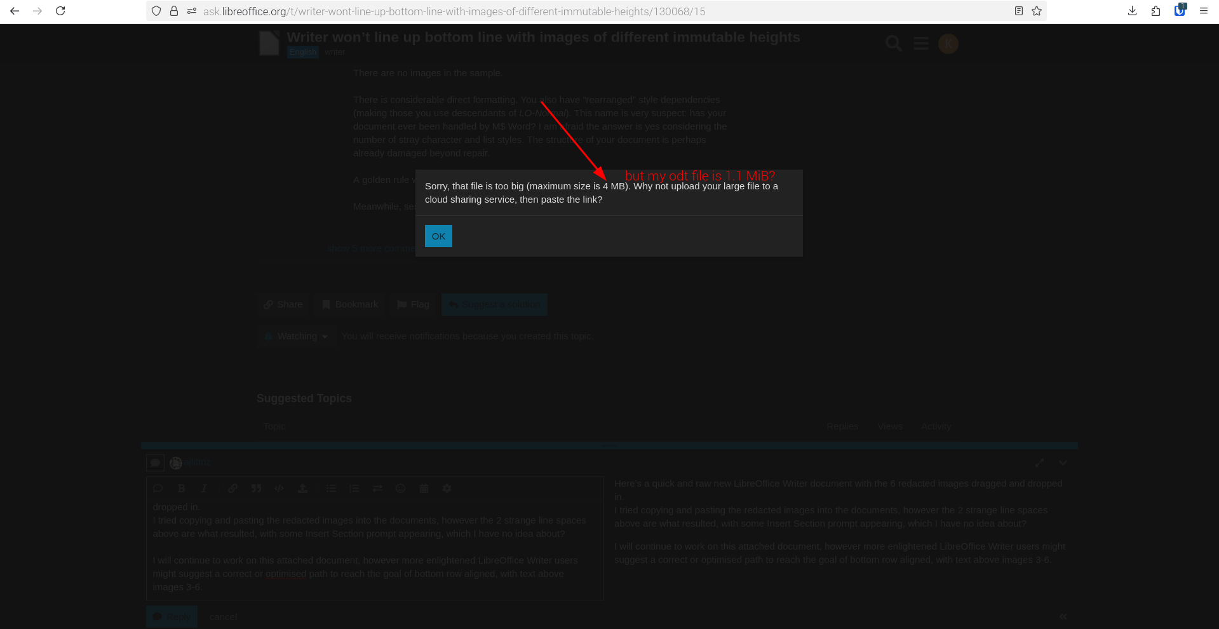
Task: Click the calendar insert date icon
Action: coord(424,489)
